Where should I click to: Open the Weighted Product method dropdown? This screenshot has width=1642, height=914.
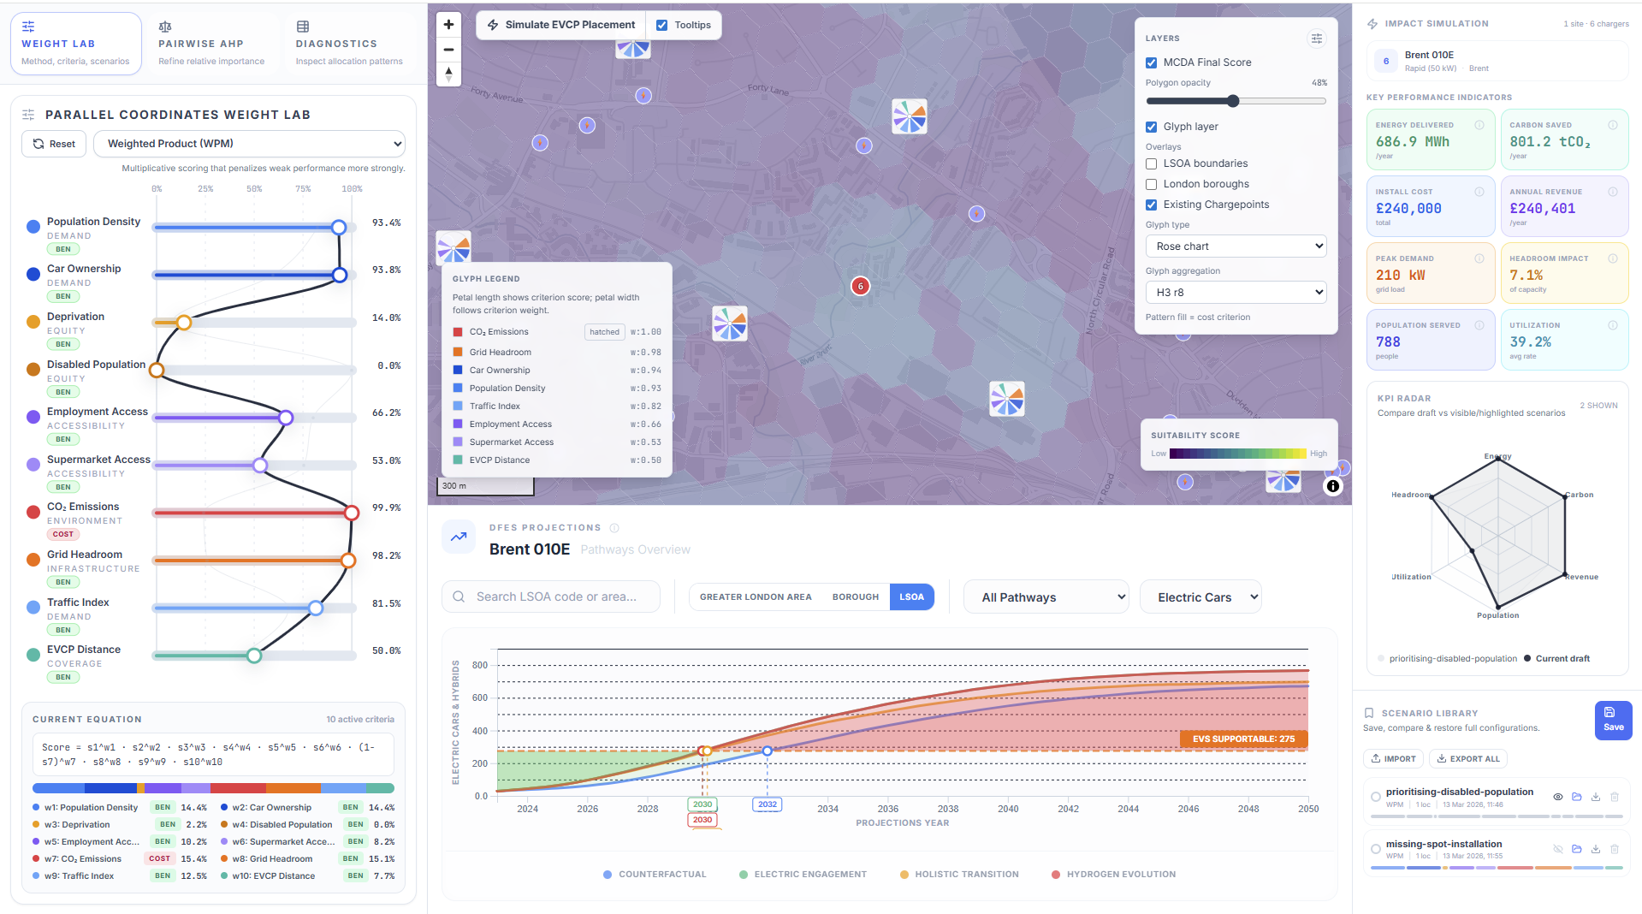pos(249,144)
